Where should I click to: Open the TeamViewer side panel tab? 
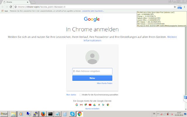click(x=185, y=97)
